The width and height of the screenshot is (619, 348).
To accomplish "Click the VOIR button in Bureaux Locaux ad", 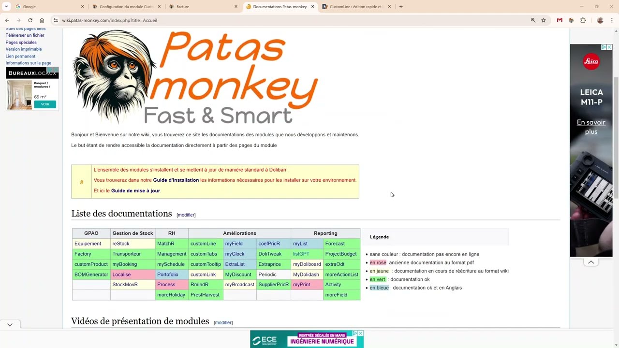I will click(45, 104).
